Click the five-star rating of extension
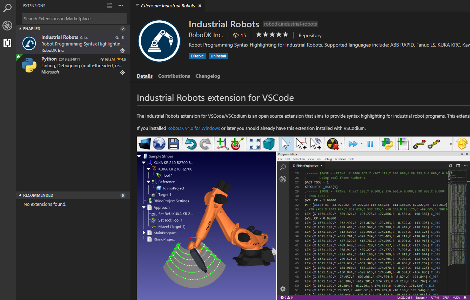 point(272,35)
